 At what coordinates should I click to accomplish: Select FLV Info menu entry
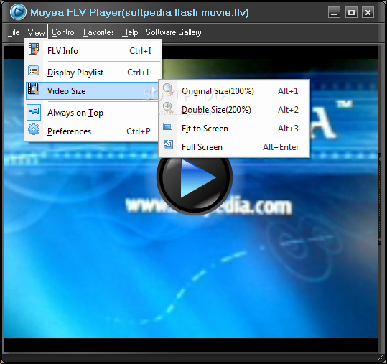coord(93,51)
